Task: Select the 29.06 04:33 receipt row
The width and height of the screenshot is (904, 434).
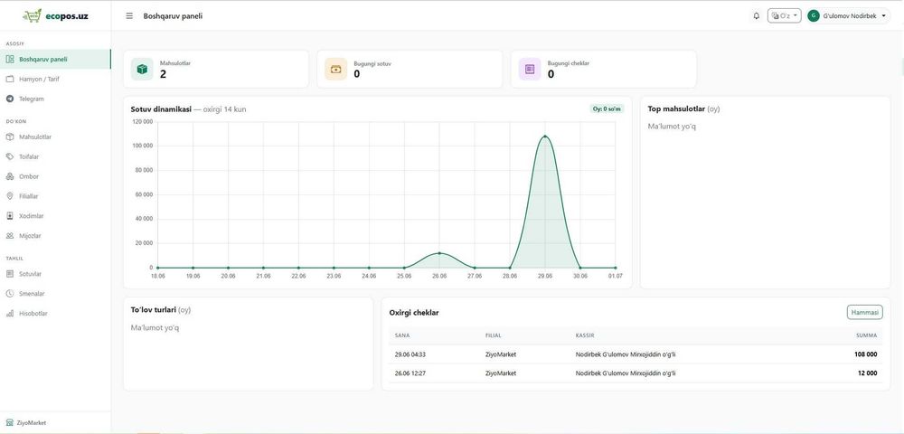Action: [x=636, y=354]
